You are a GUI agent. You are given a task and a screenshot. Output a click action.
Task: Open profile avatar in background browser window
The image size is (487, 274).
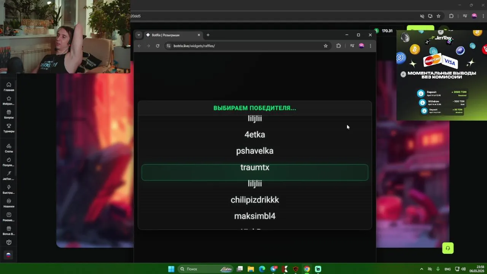pos(474,16)
